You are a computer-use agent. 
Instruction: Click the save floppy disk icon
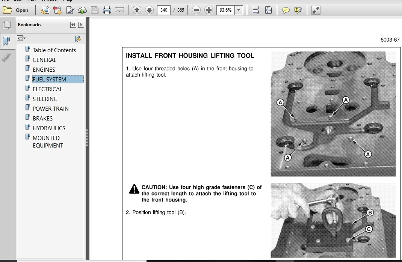click(x=95, y=10)
